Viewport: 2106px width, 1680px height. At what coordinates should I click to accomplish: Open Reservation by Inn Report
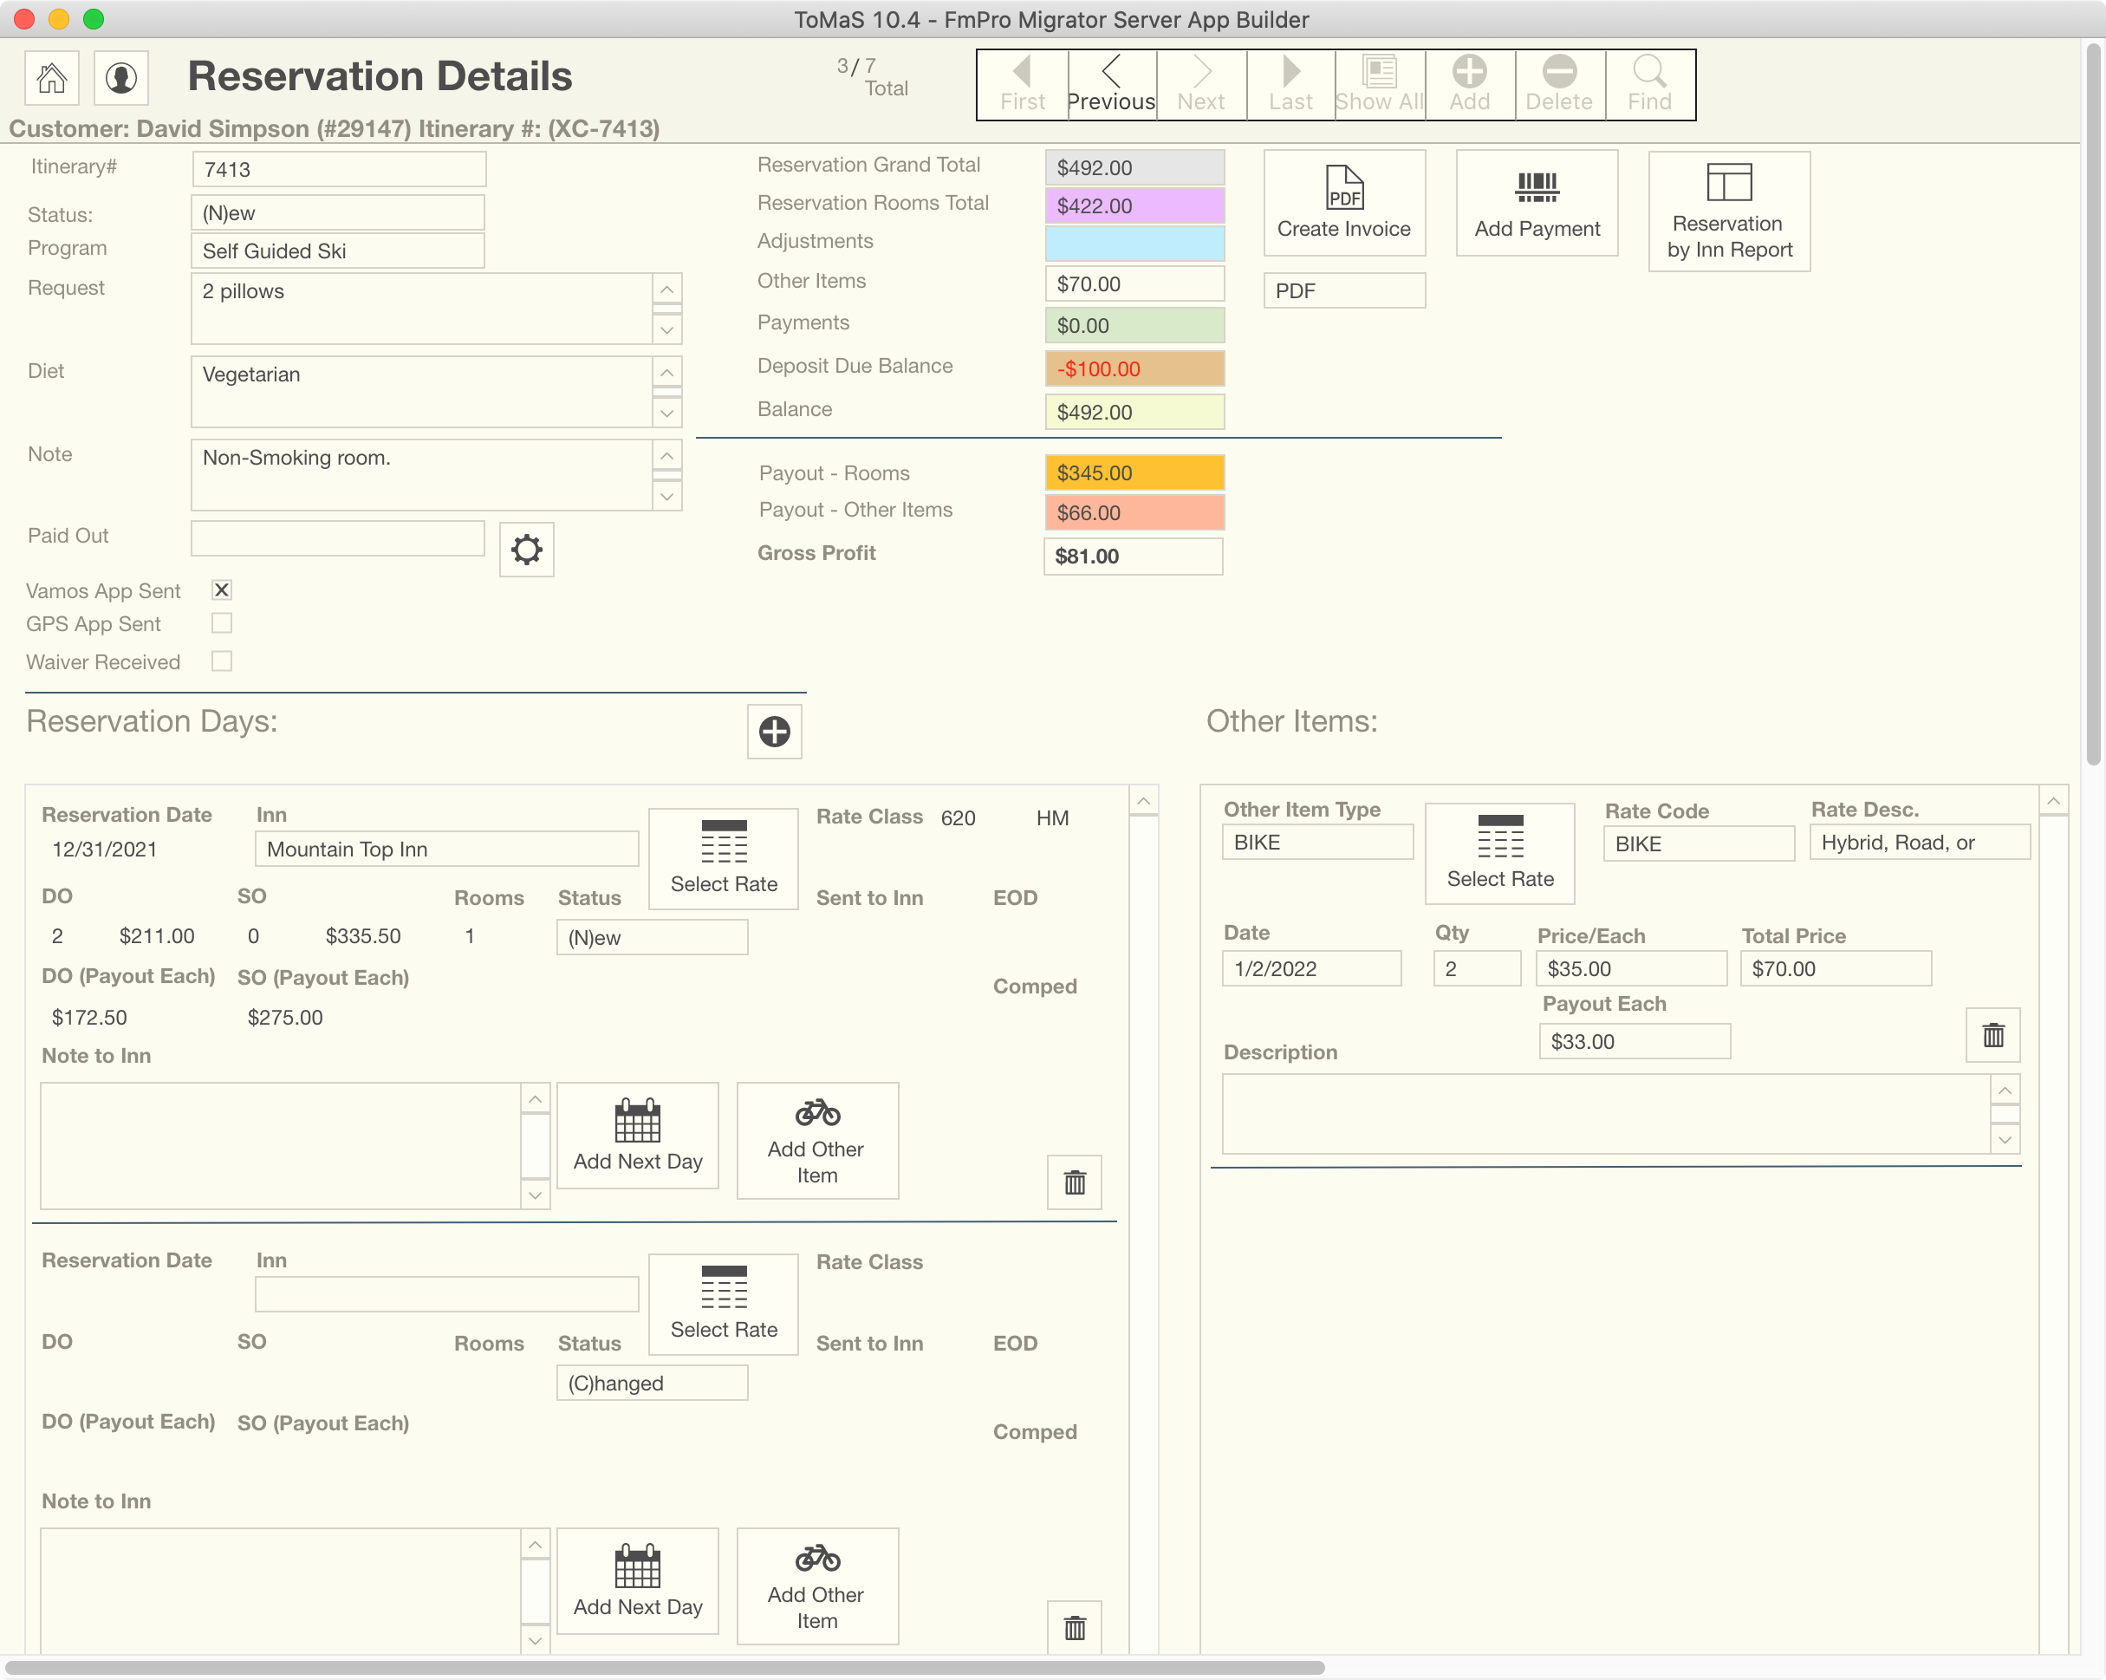coord(1728,210)
